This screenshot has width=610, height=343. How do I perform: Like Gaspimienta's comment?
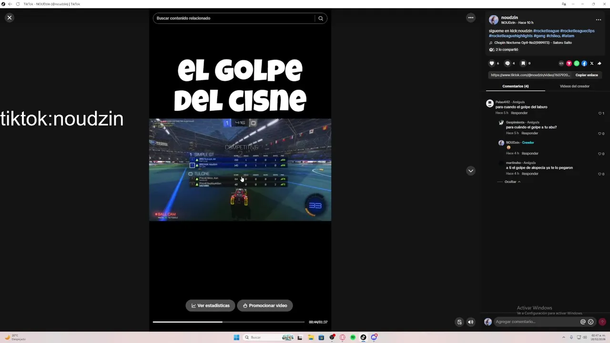coord(600,133)
